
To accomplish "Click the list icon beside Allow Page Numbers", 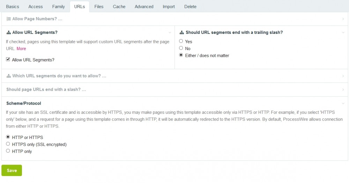I will click(9, 19).
